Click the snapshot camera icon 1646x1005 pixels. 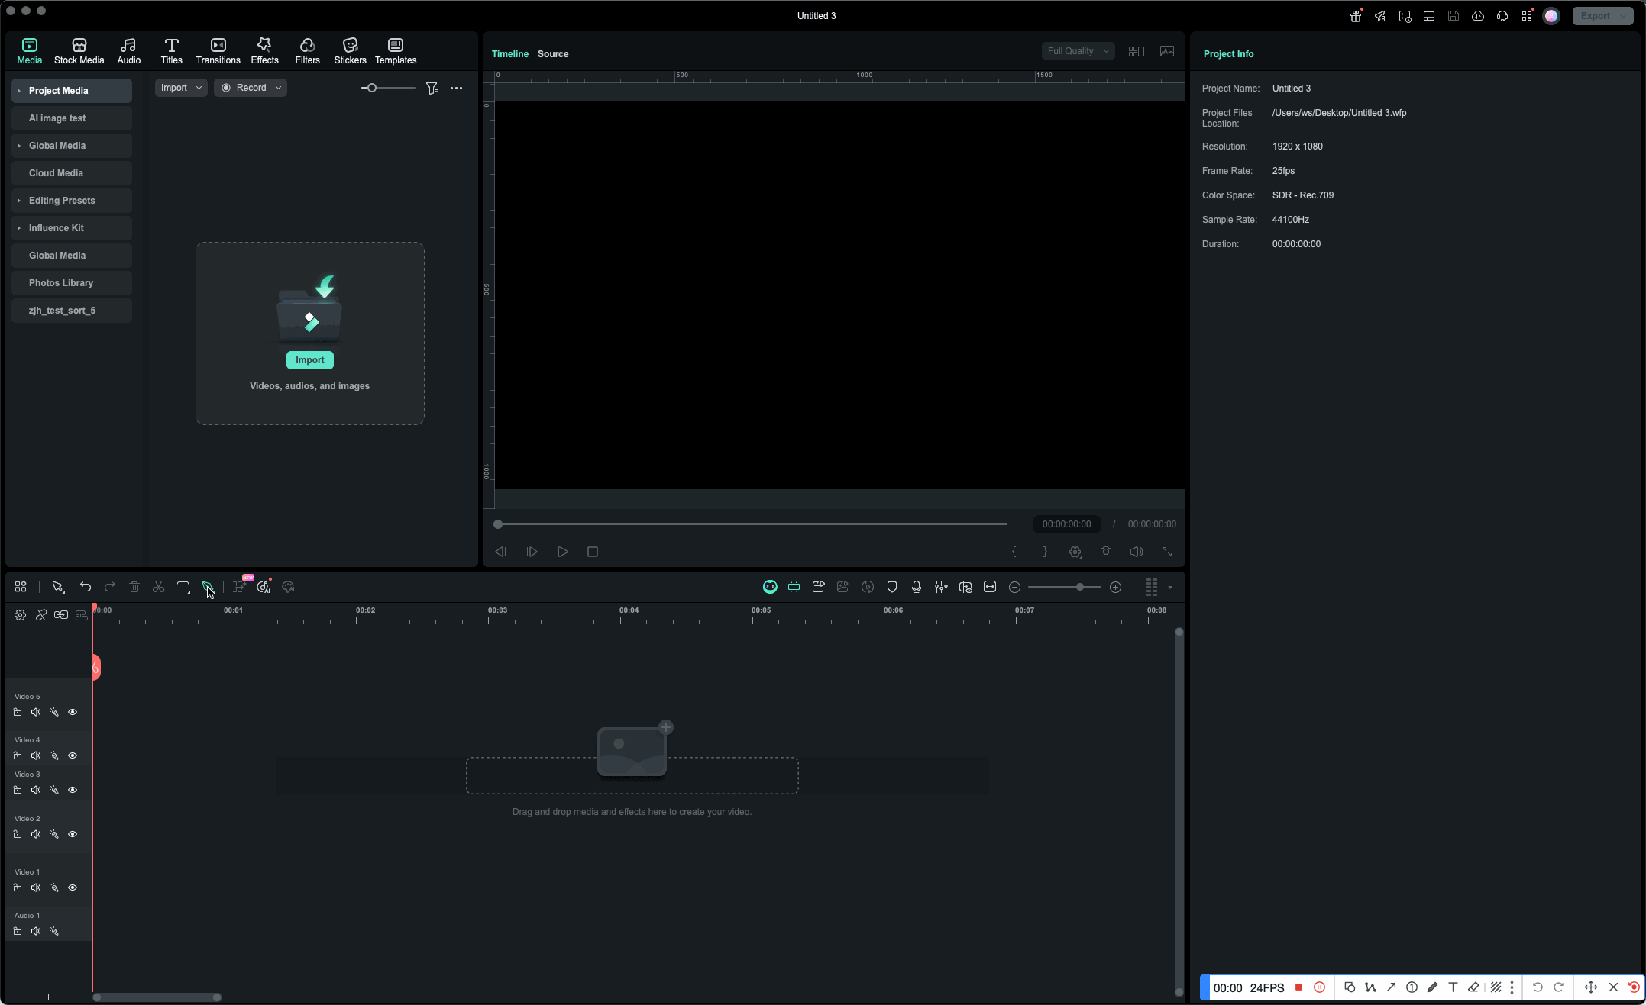coord(1105,552)
